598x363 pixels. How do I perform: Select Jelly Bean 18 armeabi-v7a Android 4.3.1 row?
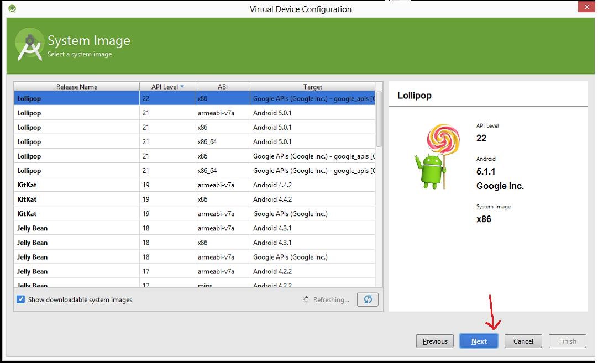pyautogui.click(x=195, y=228)
